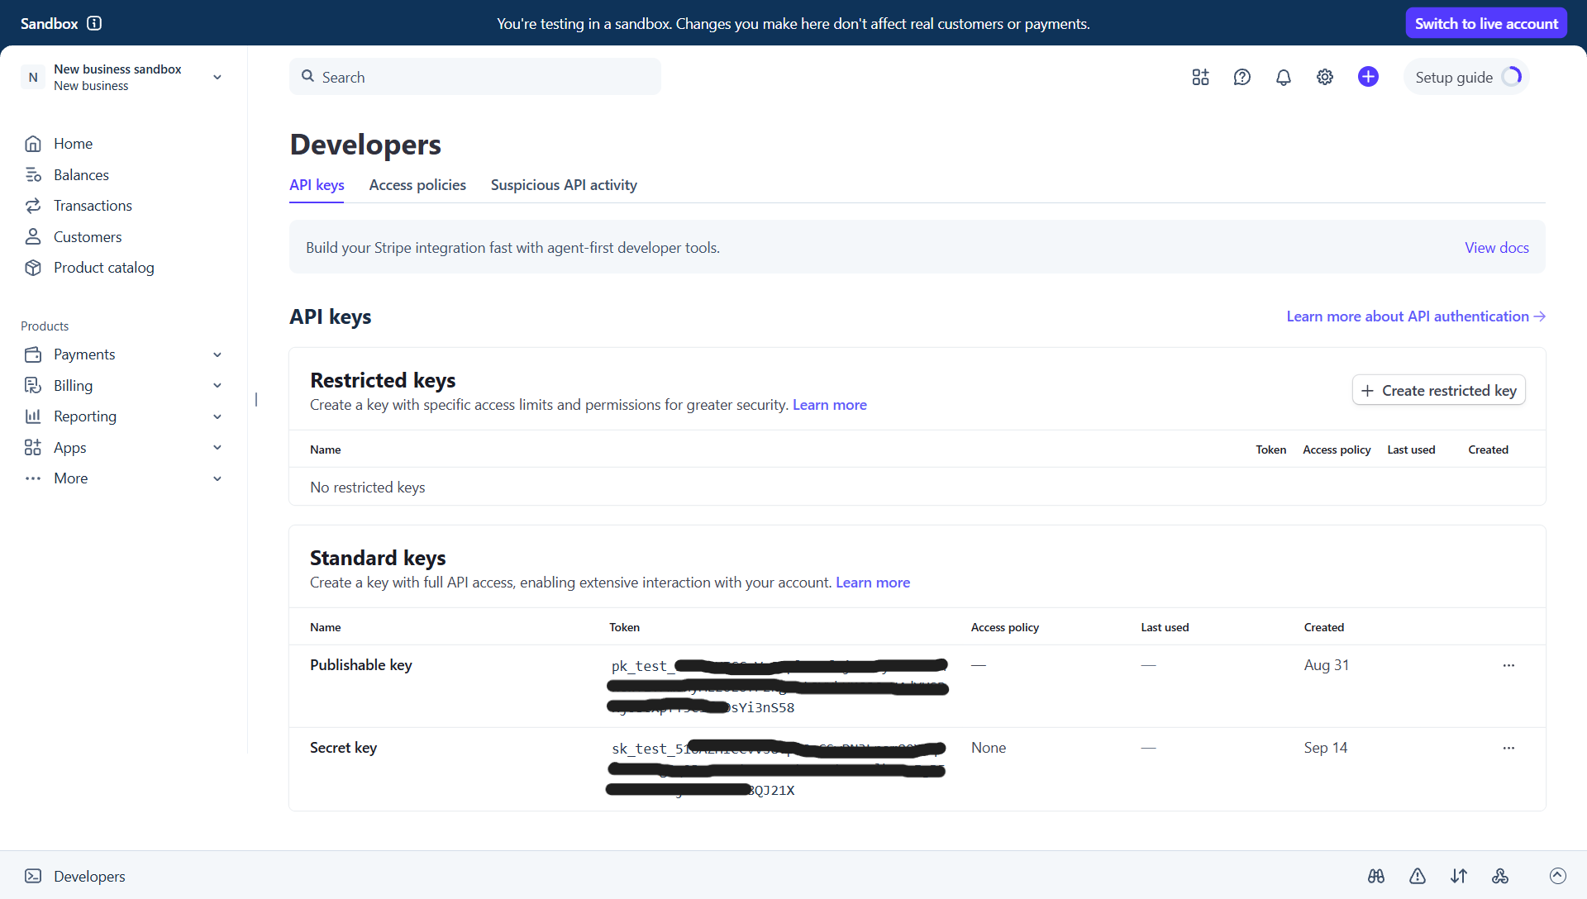Click Learn more link under Standard keys

tap(873, 583)
